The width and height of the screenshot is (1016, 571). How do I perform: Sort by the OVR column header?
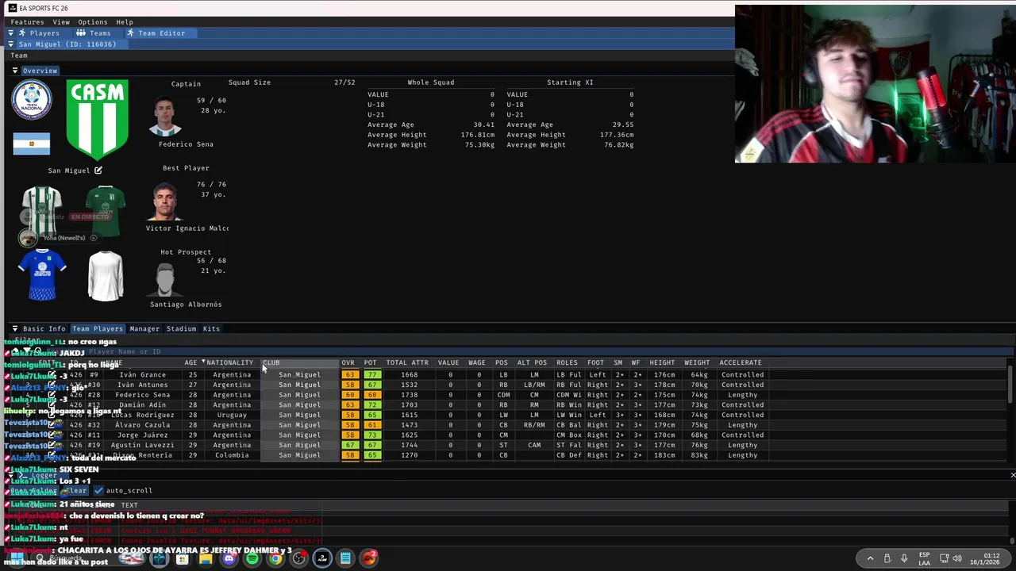tap(348, 362)
